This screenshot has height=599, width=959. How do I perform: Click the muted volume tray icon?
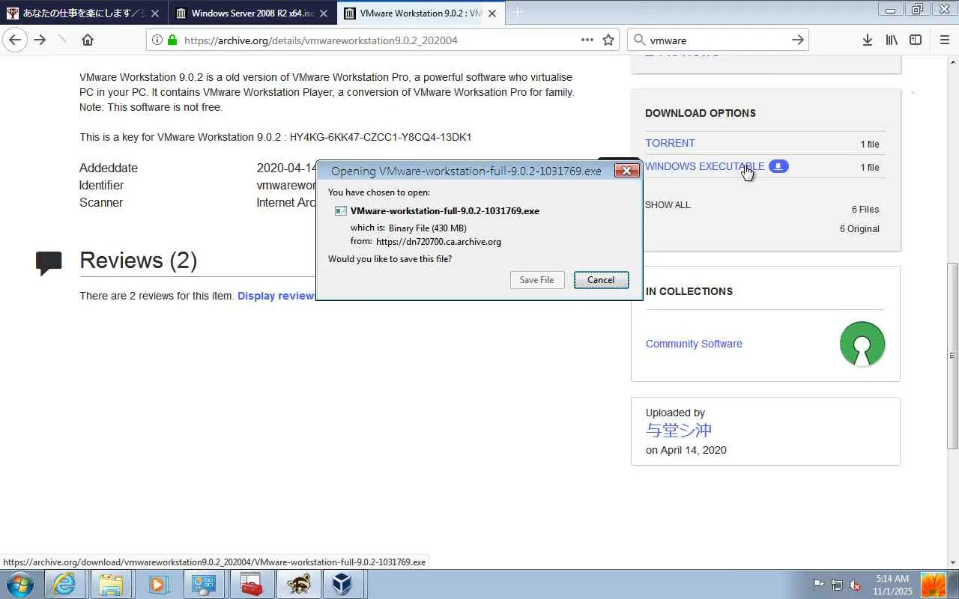click(855, 585)
